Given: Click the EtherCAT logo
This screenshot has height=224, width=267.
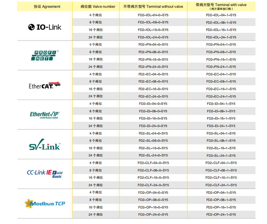Looking at the screenshot, I should pyautogui.click(x=45, y=85).
